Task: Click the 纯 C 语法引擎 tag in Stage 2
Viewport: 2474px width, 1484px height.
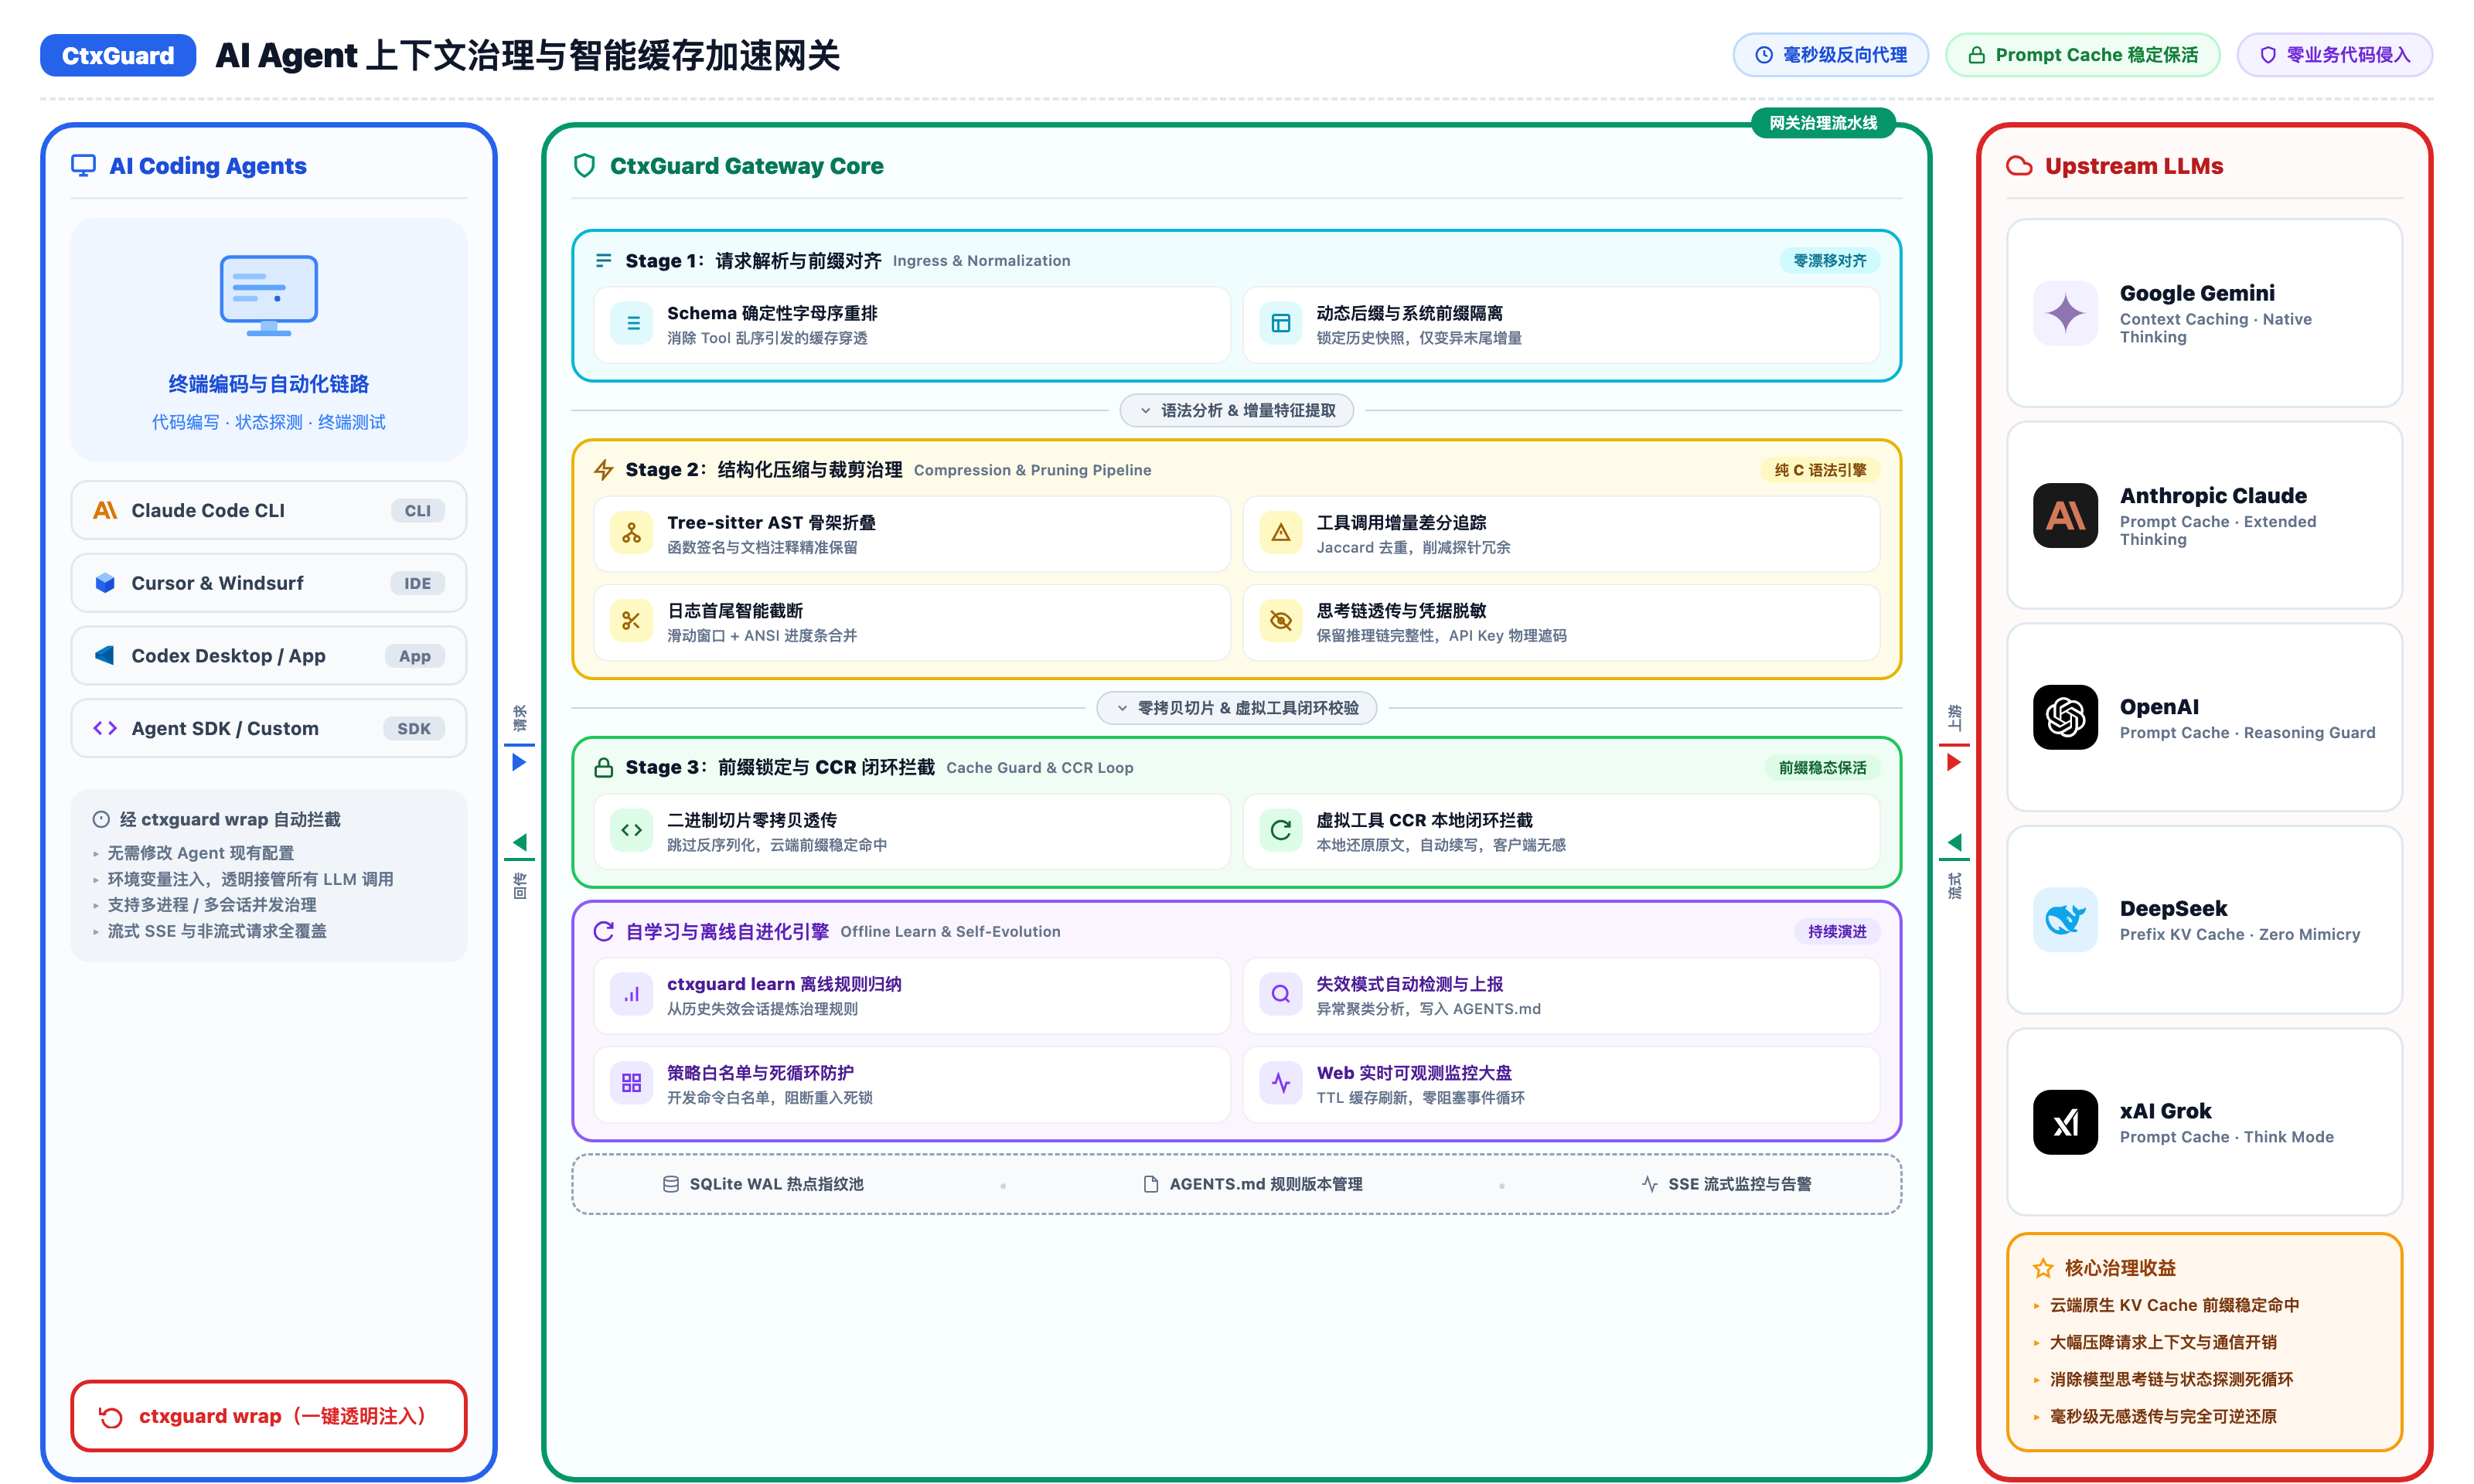Action: (1820, 470)
